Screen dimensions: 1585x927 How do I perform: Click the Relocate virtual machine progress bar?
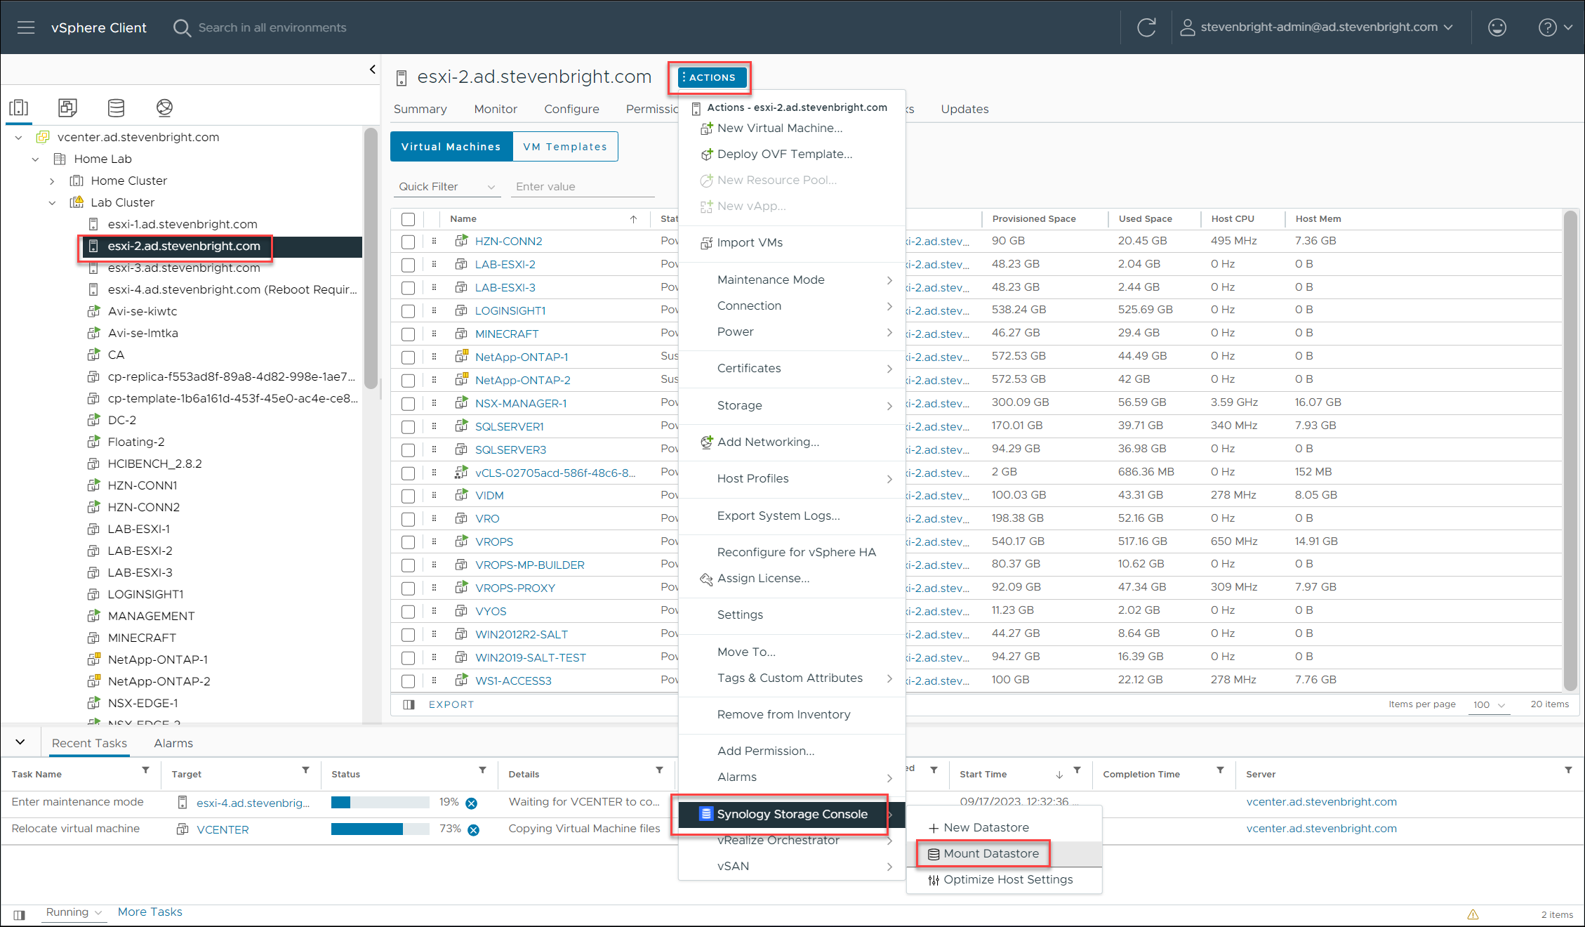[380, 829]
